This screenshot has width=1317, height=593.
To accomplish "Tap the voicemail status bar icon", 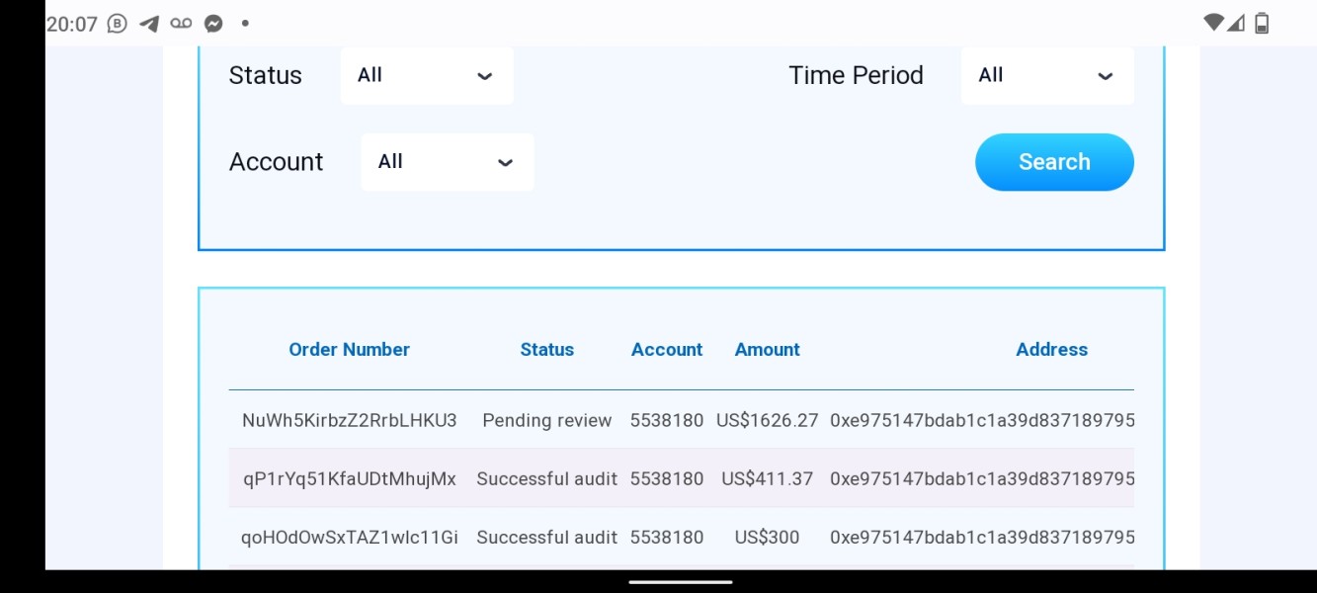I will click(181, 24).
